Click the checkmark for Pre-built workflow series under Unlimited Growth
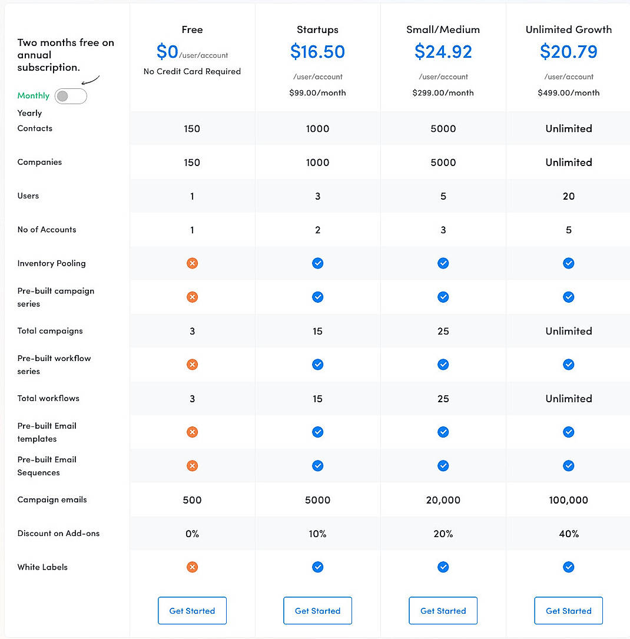 point(568,365)
